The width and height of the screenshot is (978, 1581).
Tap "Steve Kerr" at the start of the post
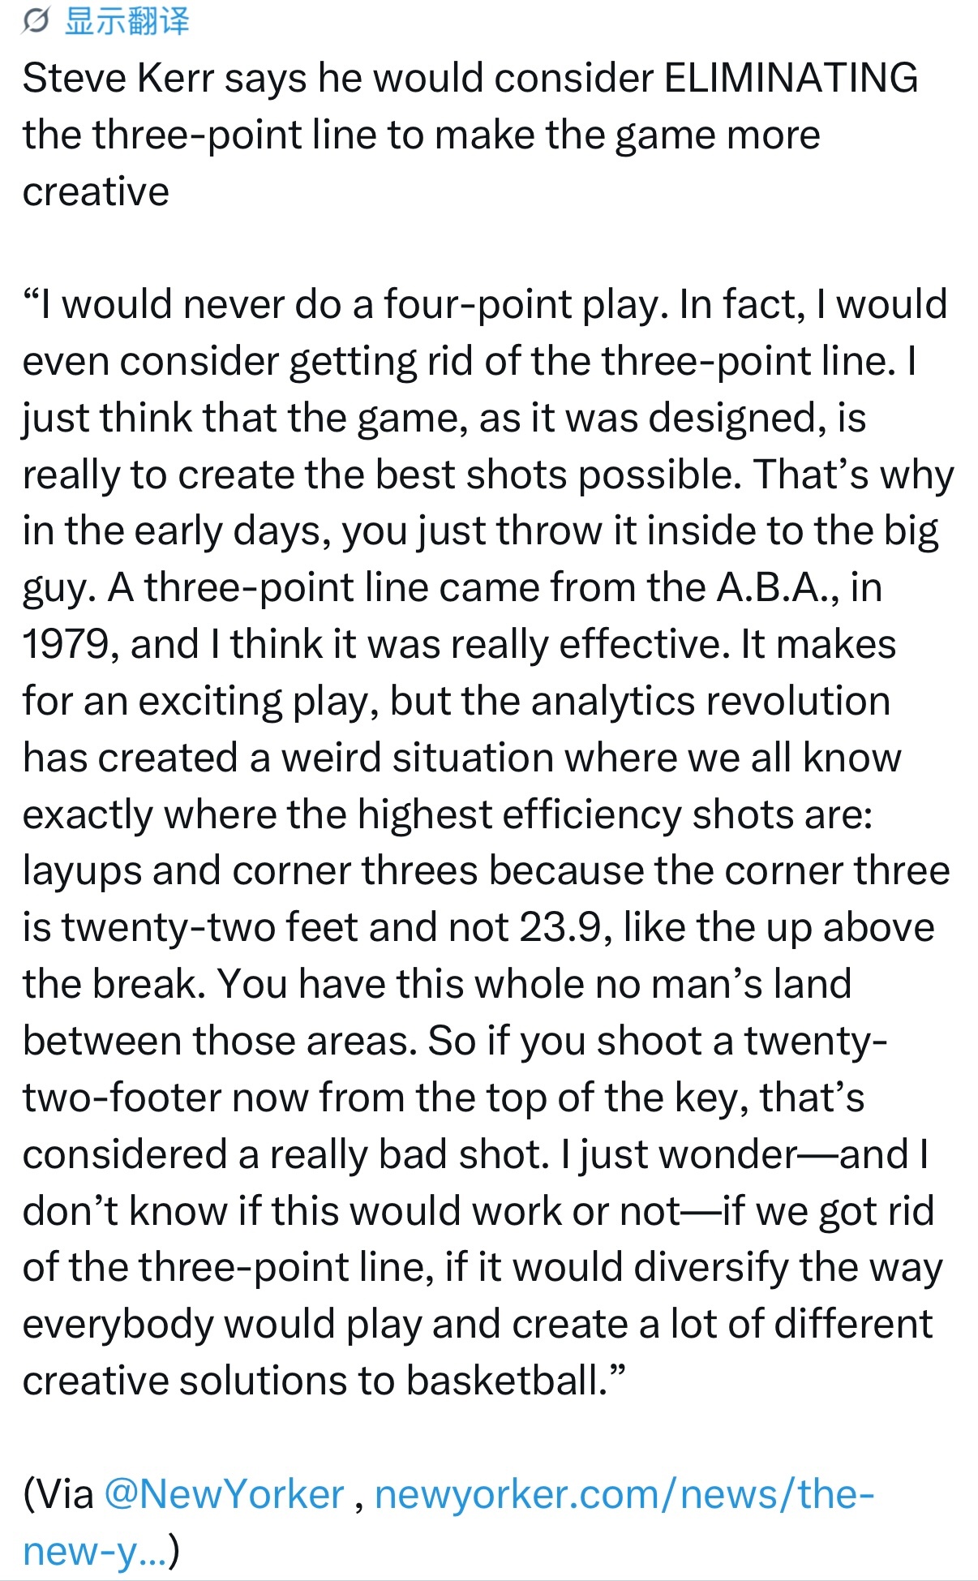point(118,78)
